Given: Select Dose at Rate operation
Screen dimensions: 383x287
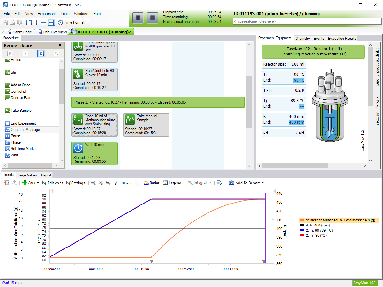Looking at the screenshot, I should point(18,98).
